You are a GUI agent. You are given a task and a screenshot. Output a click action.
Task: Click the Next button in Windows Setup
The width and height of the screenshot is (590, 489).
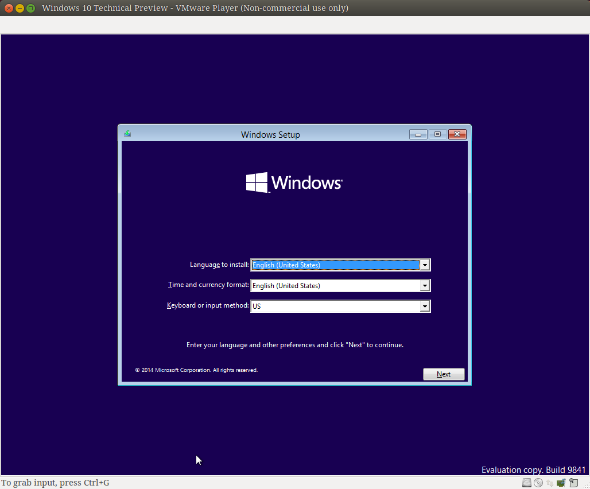(x=444, y=374)
